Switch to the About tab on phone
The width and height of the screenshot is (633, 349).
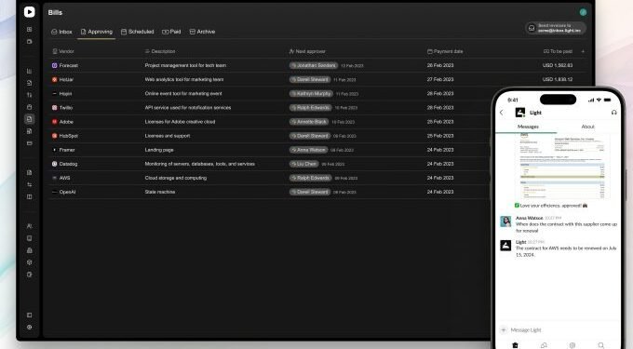[x=587, y=127]
